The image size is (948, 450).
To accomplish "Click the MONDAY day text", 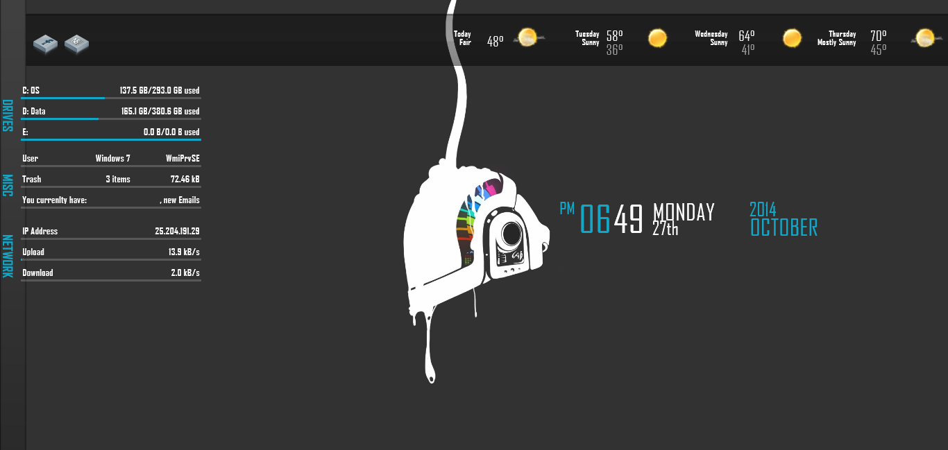I will [x=684, y=211].
